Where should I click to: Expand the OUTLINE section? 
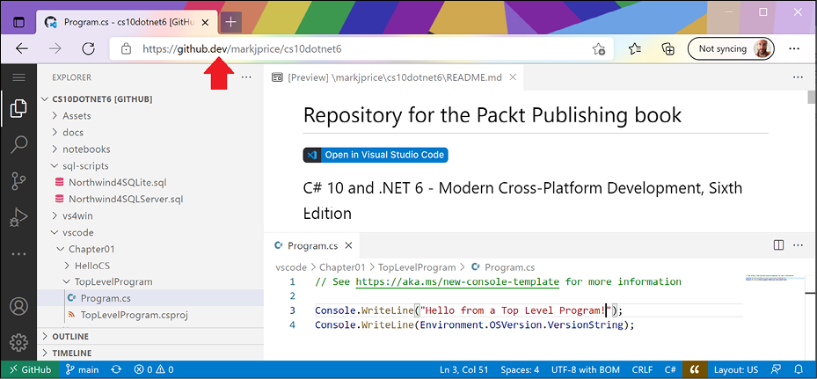coord(70,336)
